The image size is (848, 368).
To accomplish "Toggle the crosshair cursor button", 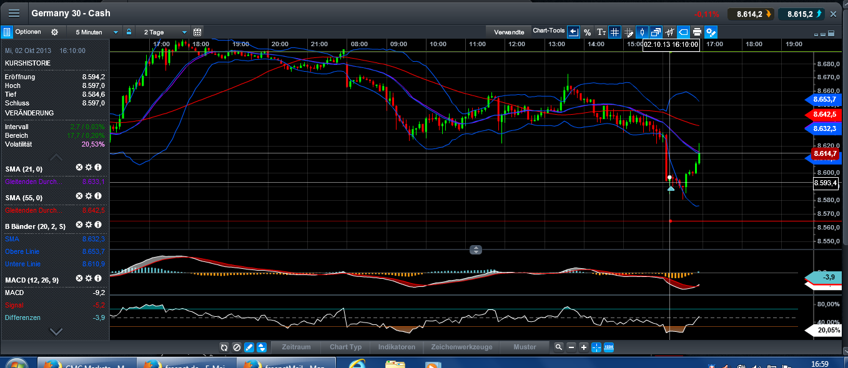I will coord(596,347).
